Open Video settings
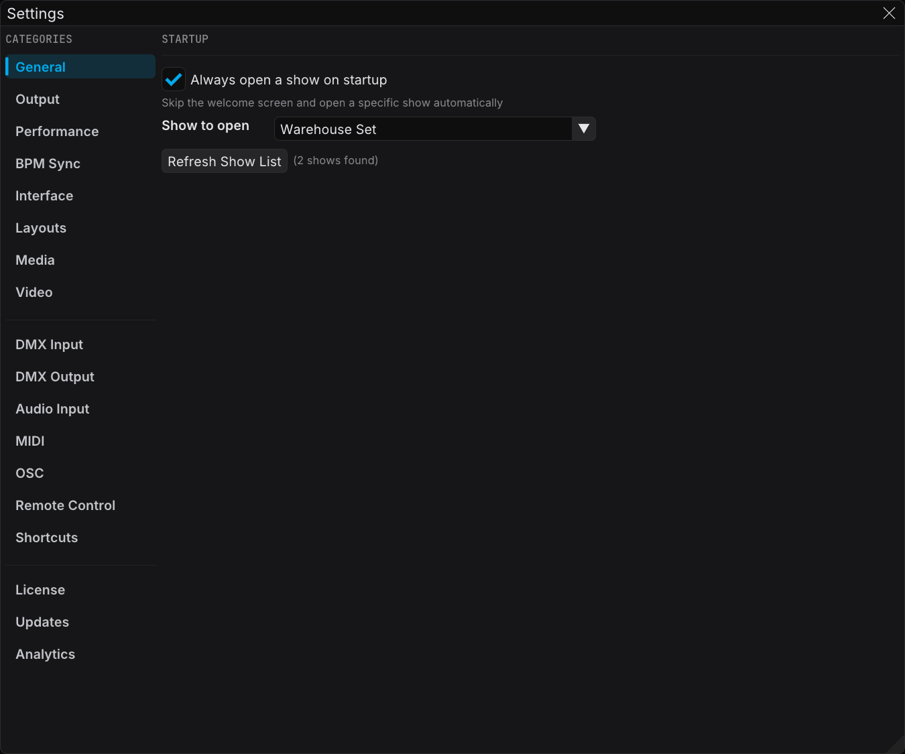The height and width of the screenshot is (754, 905). (80, 292)
